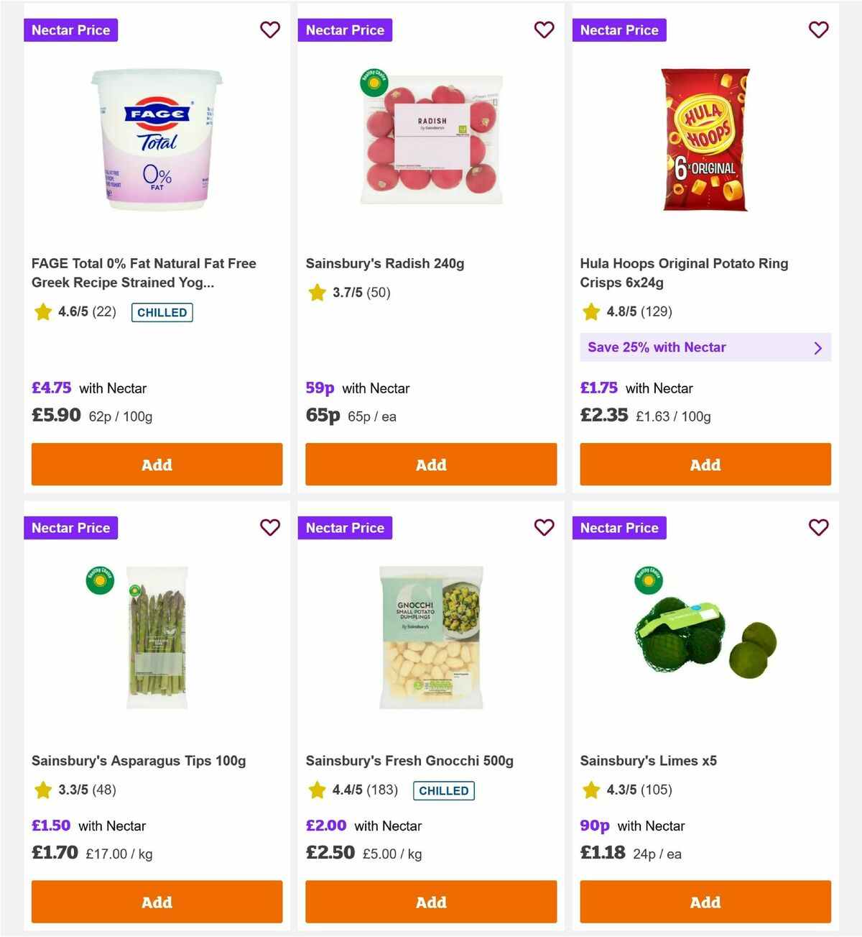The image size is (862, 937).
Task: Toggle the wishlist heart for the yogurt
Action: [x=269, y=30]
